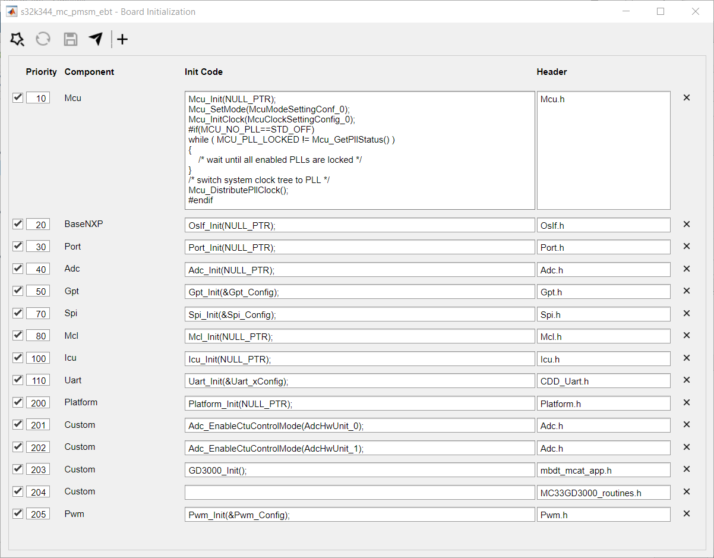Delete the GD3000_Init Custom row via × icon

[686, 469]
